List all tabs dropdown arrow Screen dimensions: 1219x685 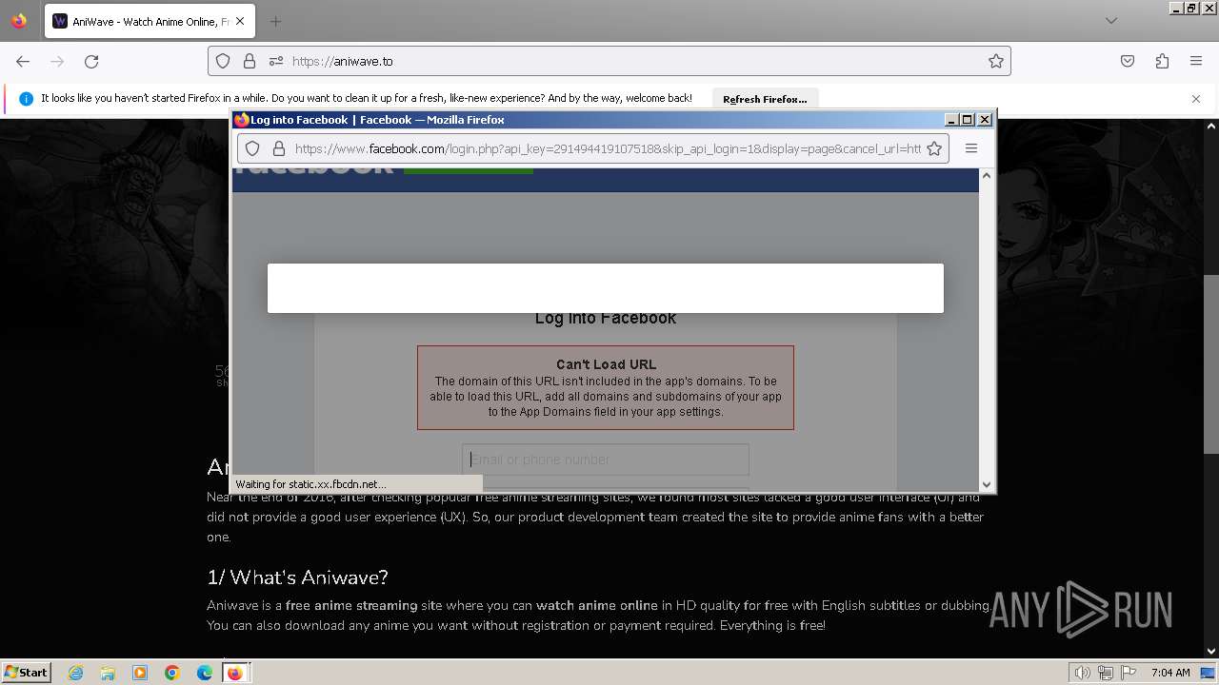click(1111, 21)
